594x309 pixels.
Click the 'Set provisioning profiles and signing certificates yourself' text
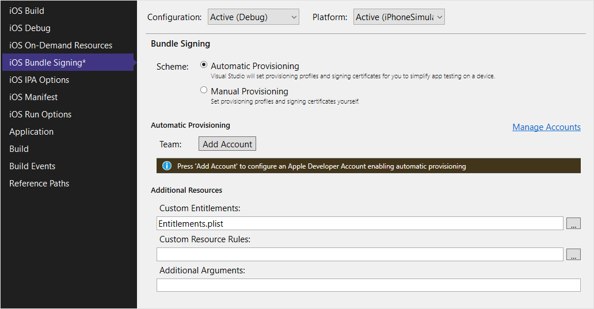285,101
